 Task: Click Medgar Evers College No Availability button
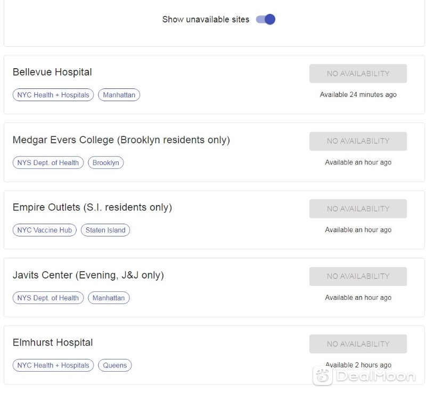pos(358,141)
